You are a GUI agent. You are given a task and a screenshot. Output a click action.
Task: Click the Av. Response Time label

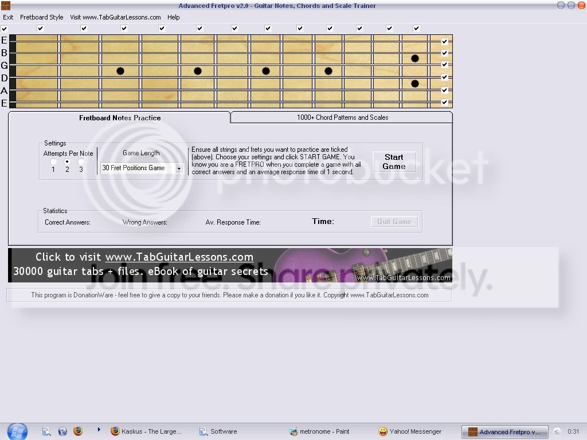[233, 222]
